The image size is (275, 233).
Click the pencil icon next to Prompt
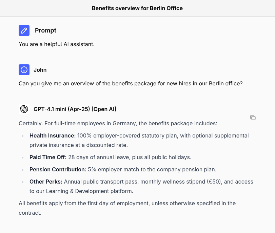(24, 30)
